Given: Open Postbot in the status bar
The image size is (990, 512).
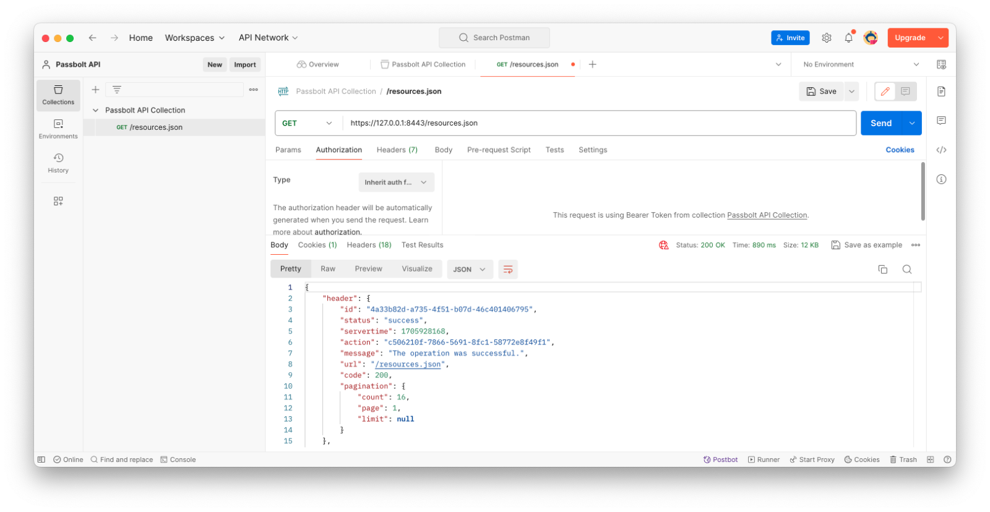Looking at the screenshot, I should [x=720, y=459].
